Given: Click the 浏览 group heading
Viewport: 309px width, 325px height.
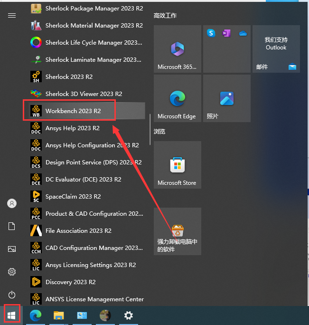Looking at the screenshot, I should pos(159,132).
